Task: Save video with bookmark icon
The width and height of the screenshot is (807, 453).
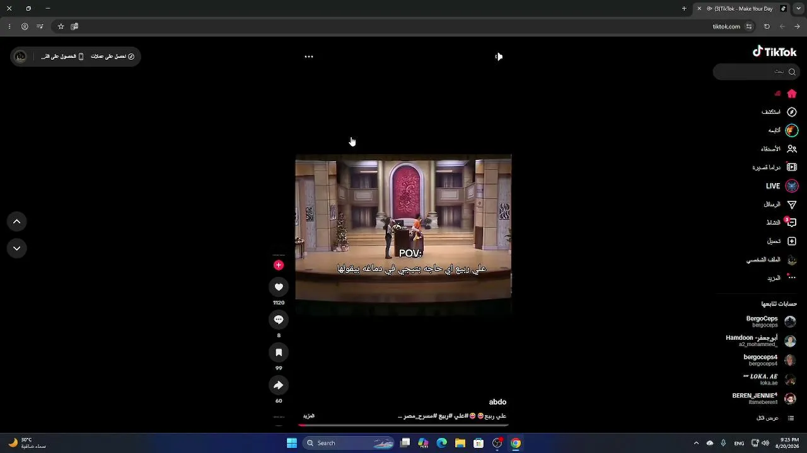Action: tap(279, 352)
